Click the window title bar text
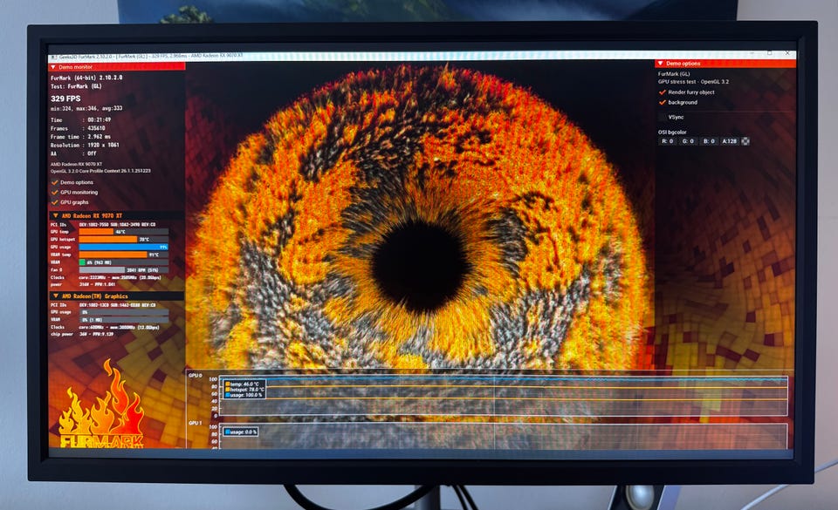The image size is (838, 510). (x=151, y=56)
